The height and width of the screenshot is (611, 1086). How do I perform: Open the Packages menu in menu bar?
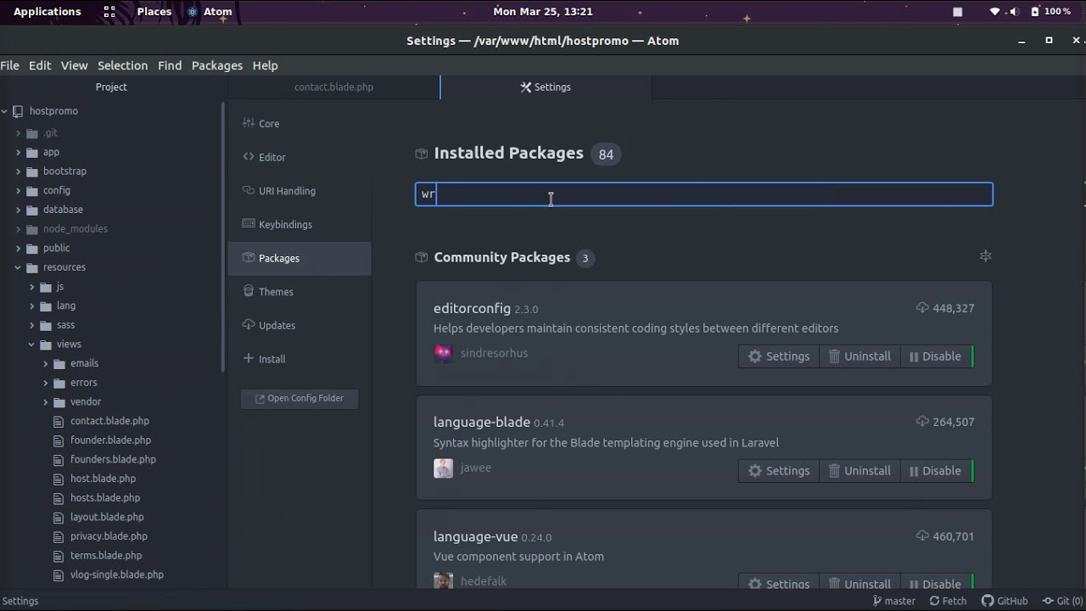[x=216, y=65]
